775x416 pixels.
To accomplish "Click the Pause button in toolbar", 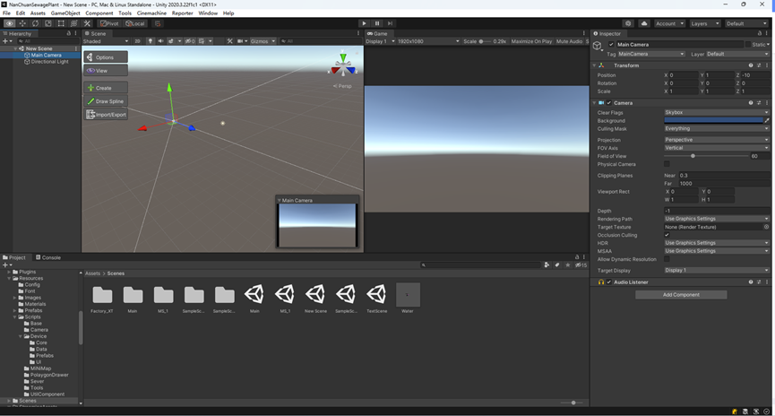I will coord(377,23).
